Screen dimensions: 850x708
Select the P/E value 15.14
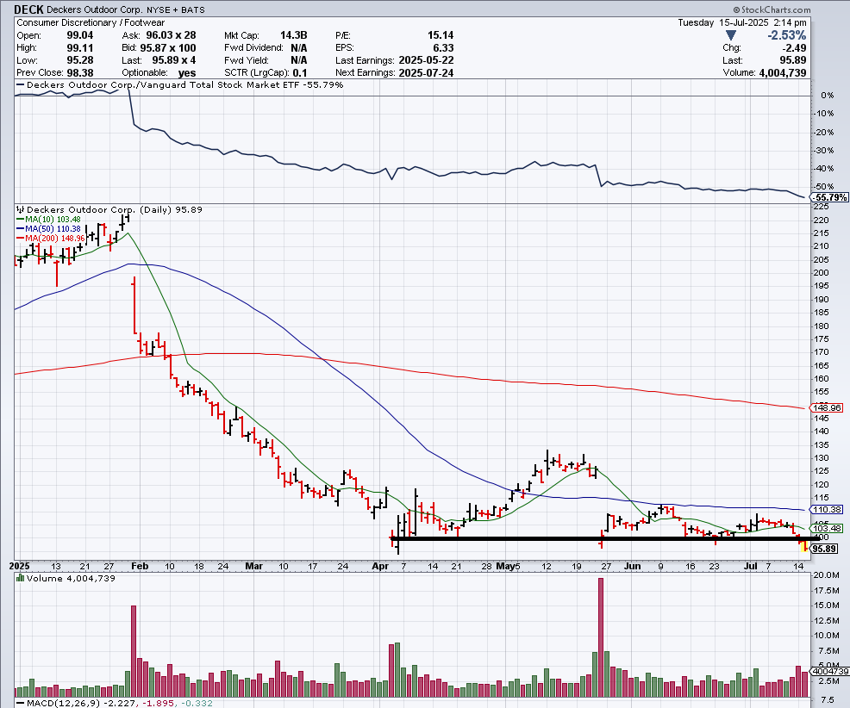(x=441, y=35)
